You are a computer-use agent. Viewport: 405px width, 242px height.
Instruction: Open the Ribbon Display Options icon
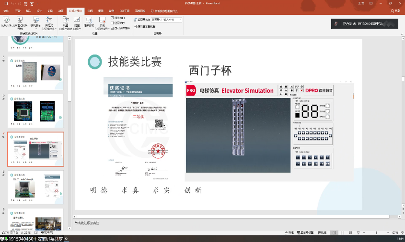371,3
